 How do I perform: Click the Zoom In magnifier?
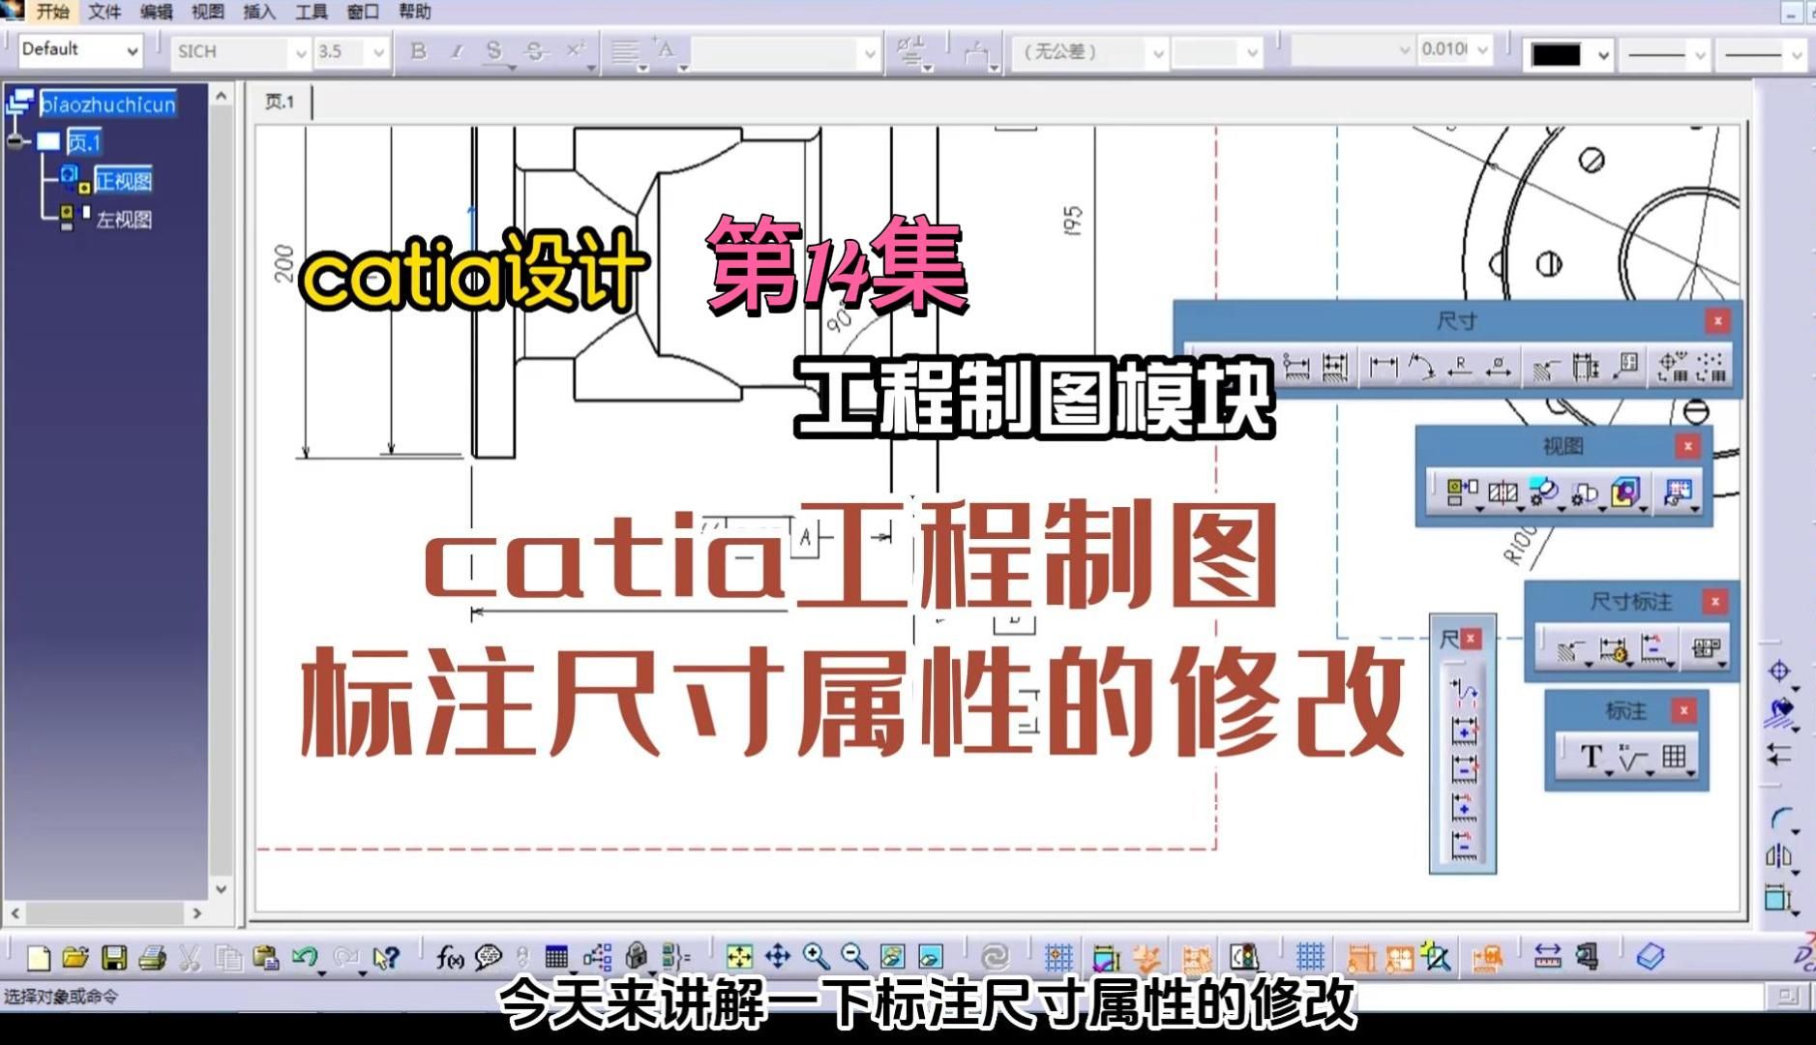(x=816, y=958)
